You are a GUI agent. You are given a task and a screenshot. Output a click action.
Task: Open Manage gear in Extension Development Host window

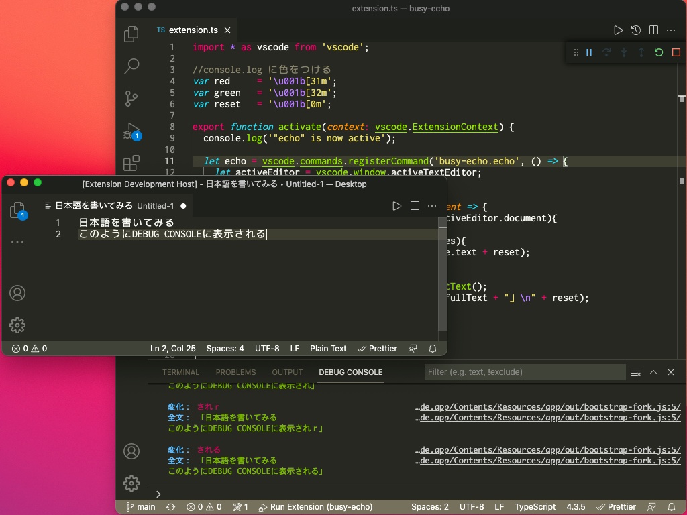[17, 325]
